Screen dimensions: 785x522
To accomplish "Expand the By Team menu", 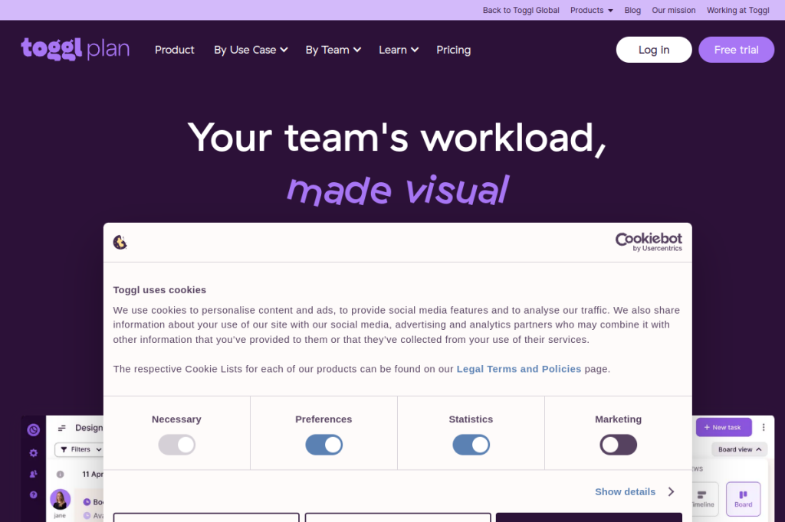I will tap(333, 50).
